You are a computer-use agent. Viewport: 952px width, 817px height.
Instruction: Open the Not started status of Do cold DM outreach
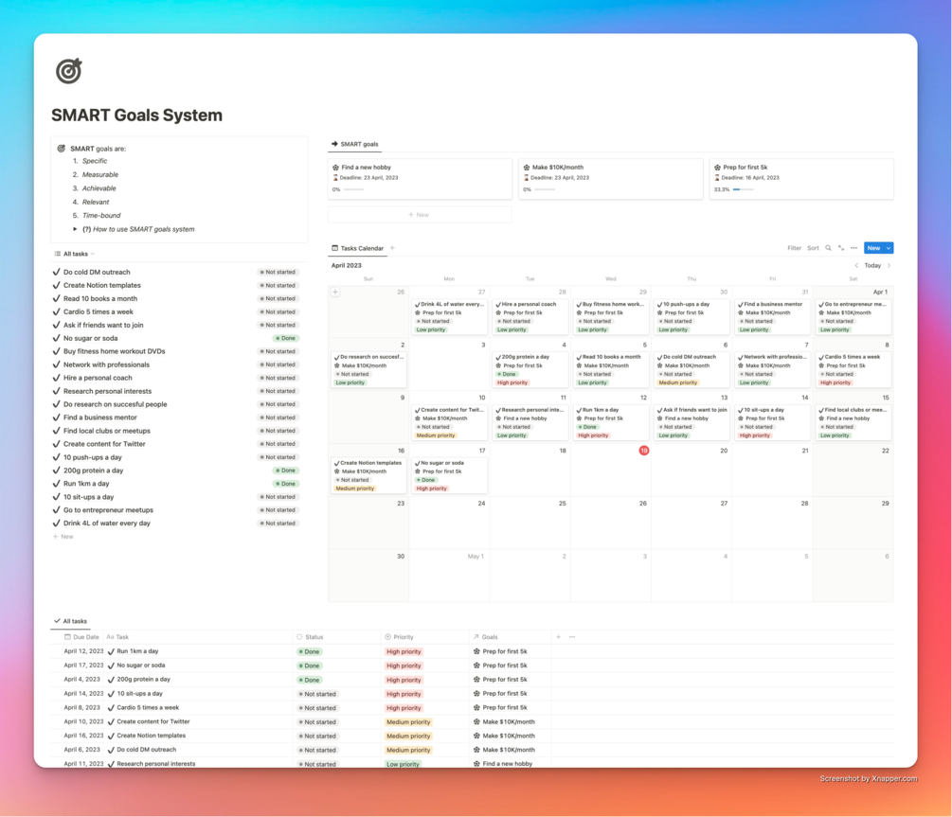(x=278, y=272)
